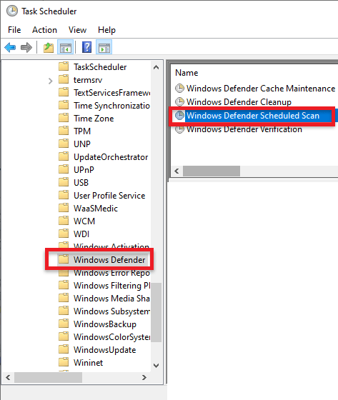Click the Name column header

187,73
